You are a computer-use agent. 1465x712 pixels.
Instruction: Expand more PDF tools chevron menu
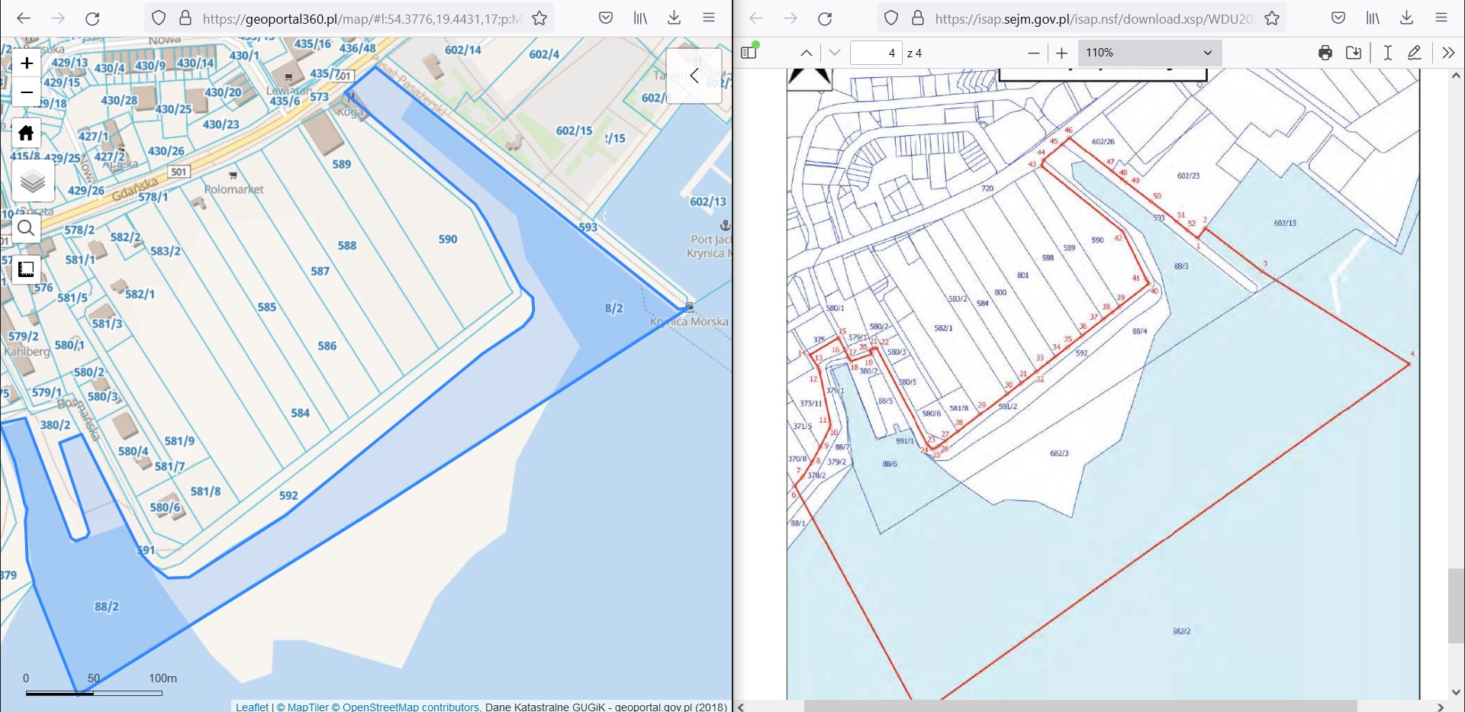[1447, 53]
